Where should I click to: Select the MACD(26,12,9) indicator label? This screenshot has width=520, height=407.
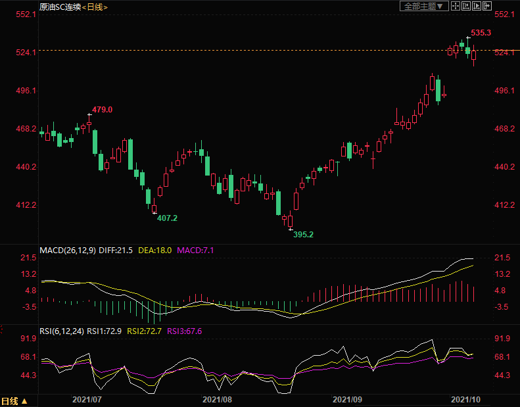(x=67, y=251)
